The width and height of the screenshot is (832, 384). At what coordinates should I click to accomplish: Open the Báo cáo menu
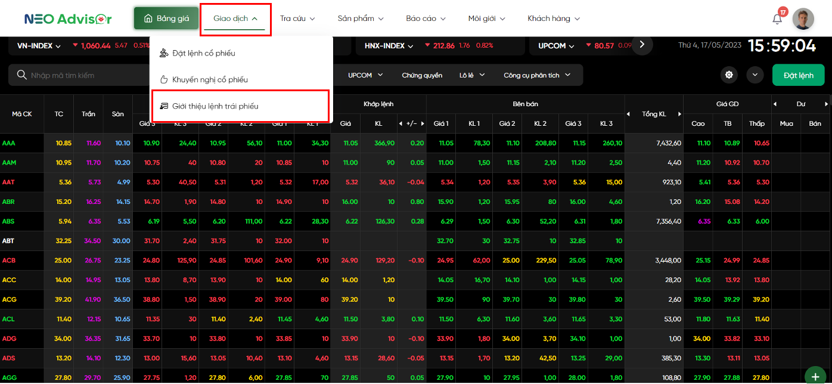(x=426, y=18)
